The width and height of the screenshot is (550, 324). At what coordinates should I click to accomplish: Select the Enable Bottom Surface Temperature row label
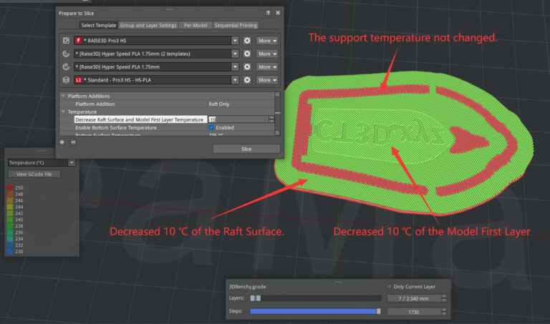116,127
